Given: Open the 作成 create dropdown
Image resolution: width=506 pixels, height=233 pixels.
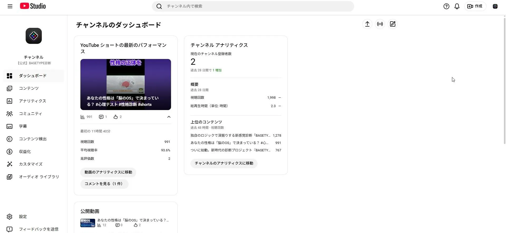Looking at the screenshot, I should coord(475,6).
